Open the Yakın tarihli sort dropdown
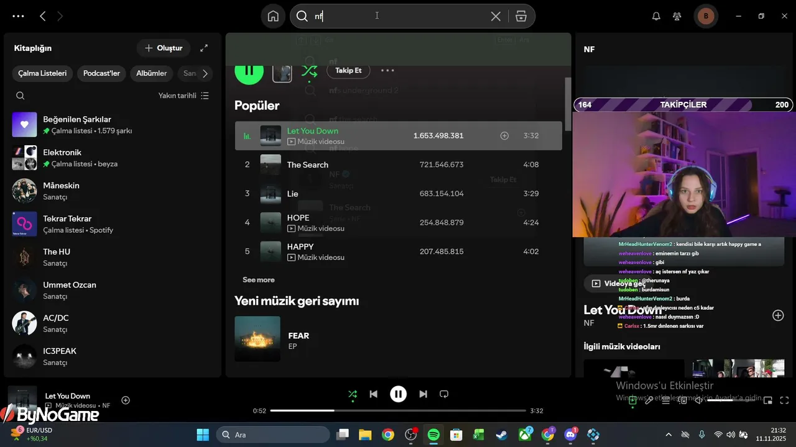The width and height of the screenshot is (796, 447). (183, 96)
